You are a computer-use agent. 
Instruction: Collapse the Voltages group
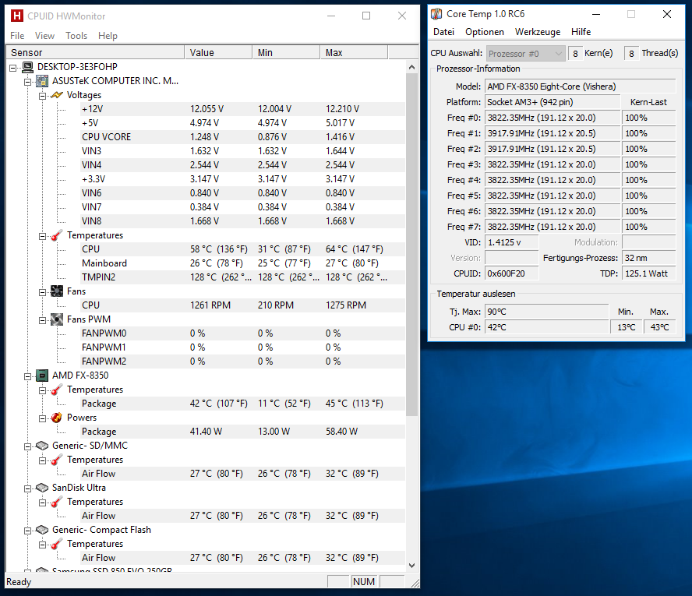[42, 96]
